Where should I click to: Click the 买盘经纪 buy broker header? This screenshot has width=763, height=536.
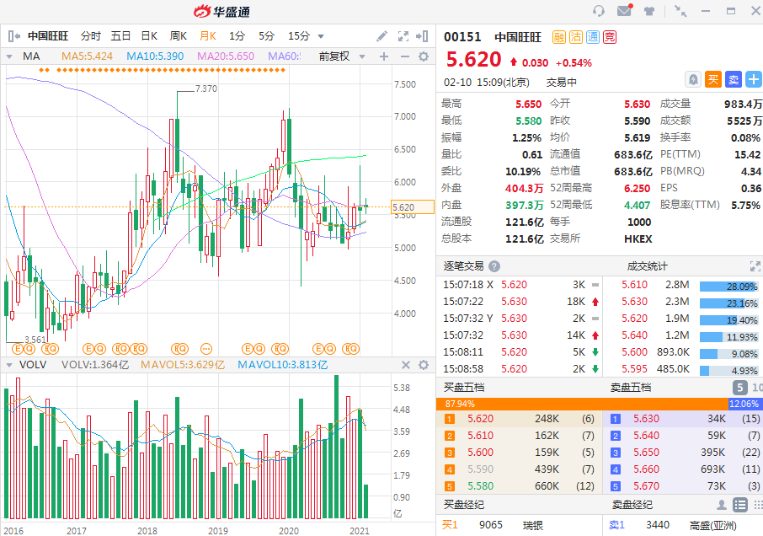pos(464,505)
